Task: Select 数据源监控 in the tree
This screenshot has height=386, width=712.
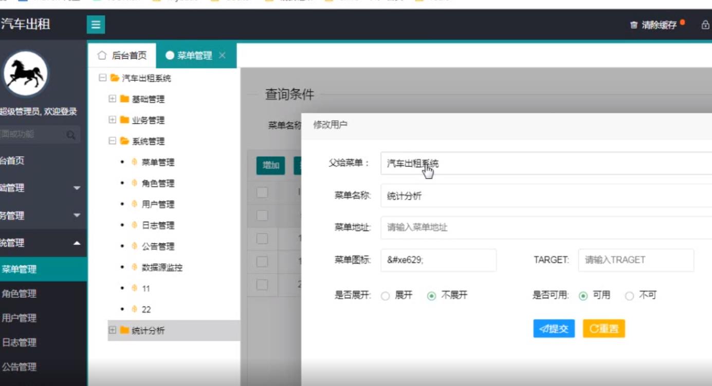Action: click(162, 267)
